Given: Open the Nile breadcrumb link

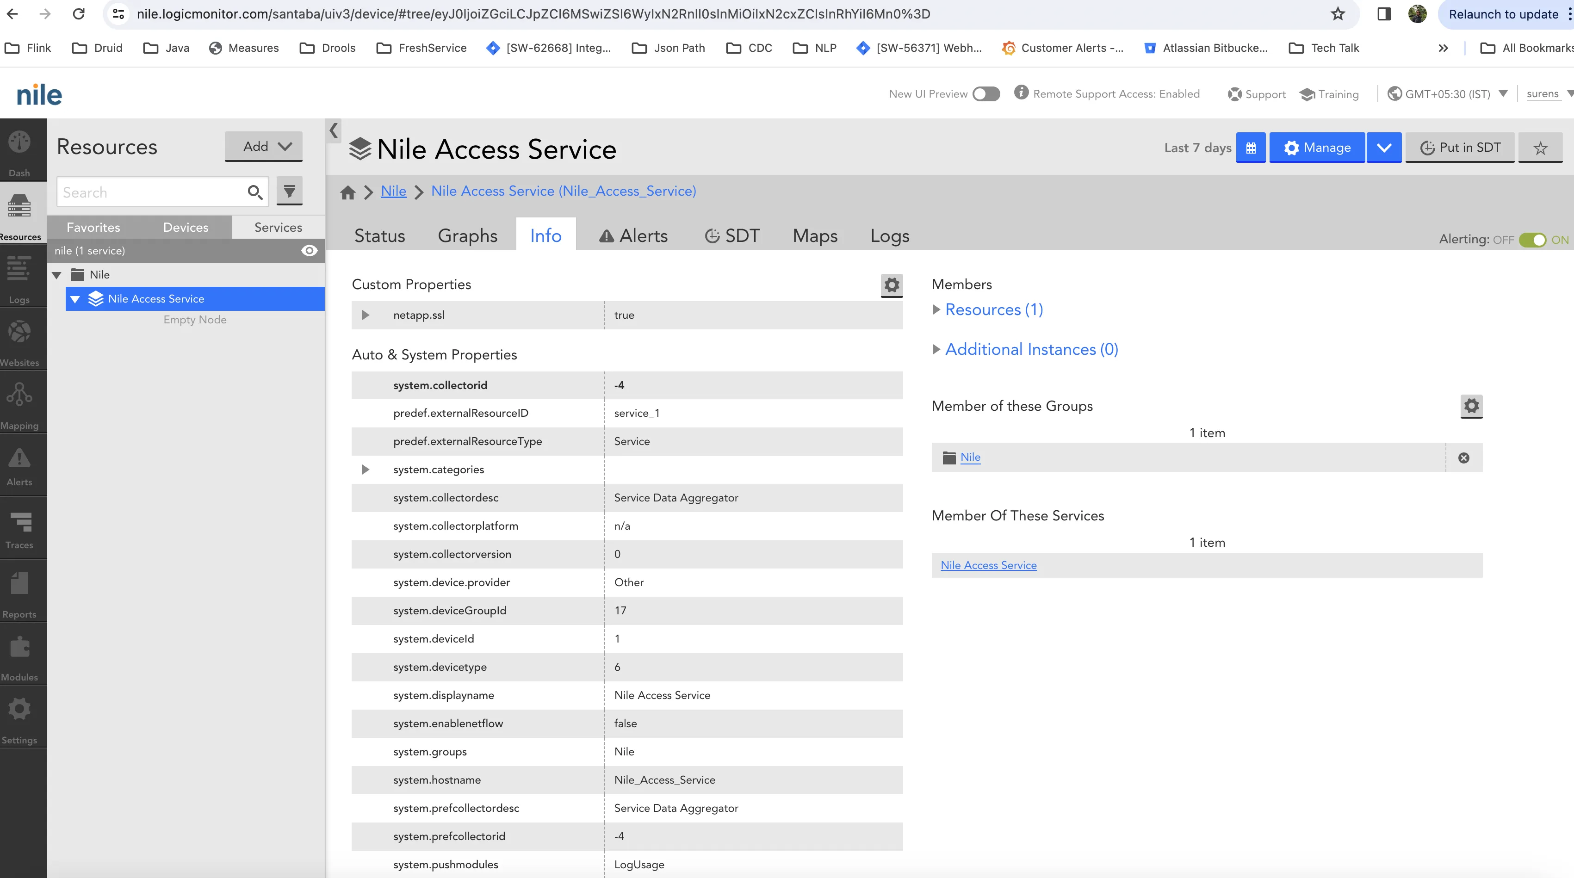Looking at the screenshot, I should pos(393,191).
